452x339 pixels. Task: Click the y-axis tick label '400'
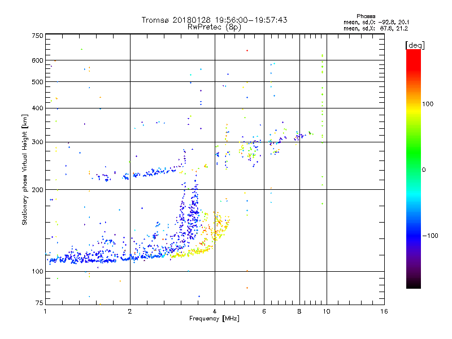(x=37, y=108)
